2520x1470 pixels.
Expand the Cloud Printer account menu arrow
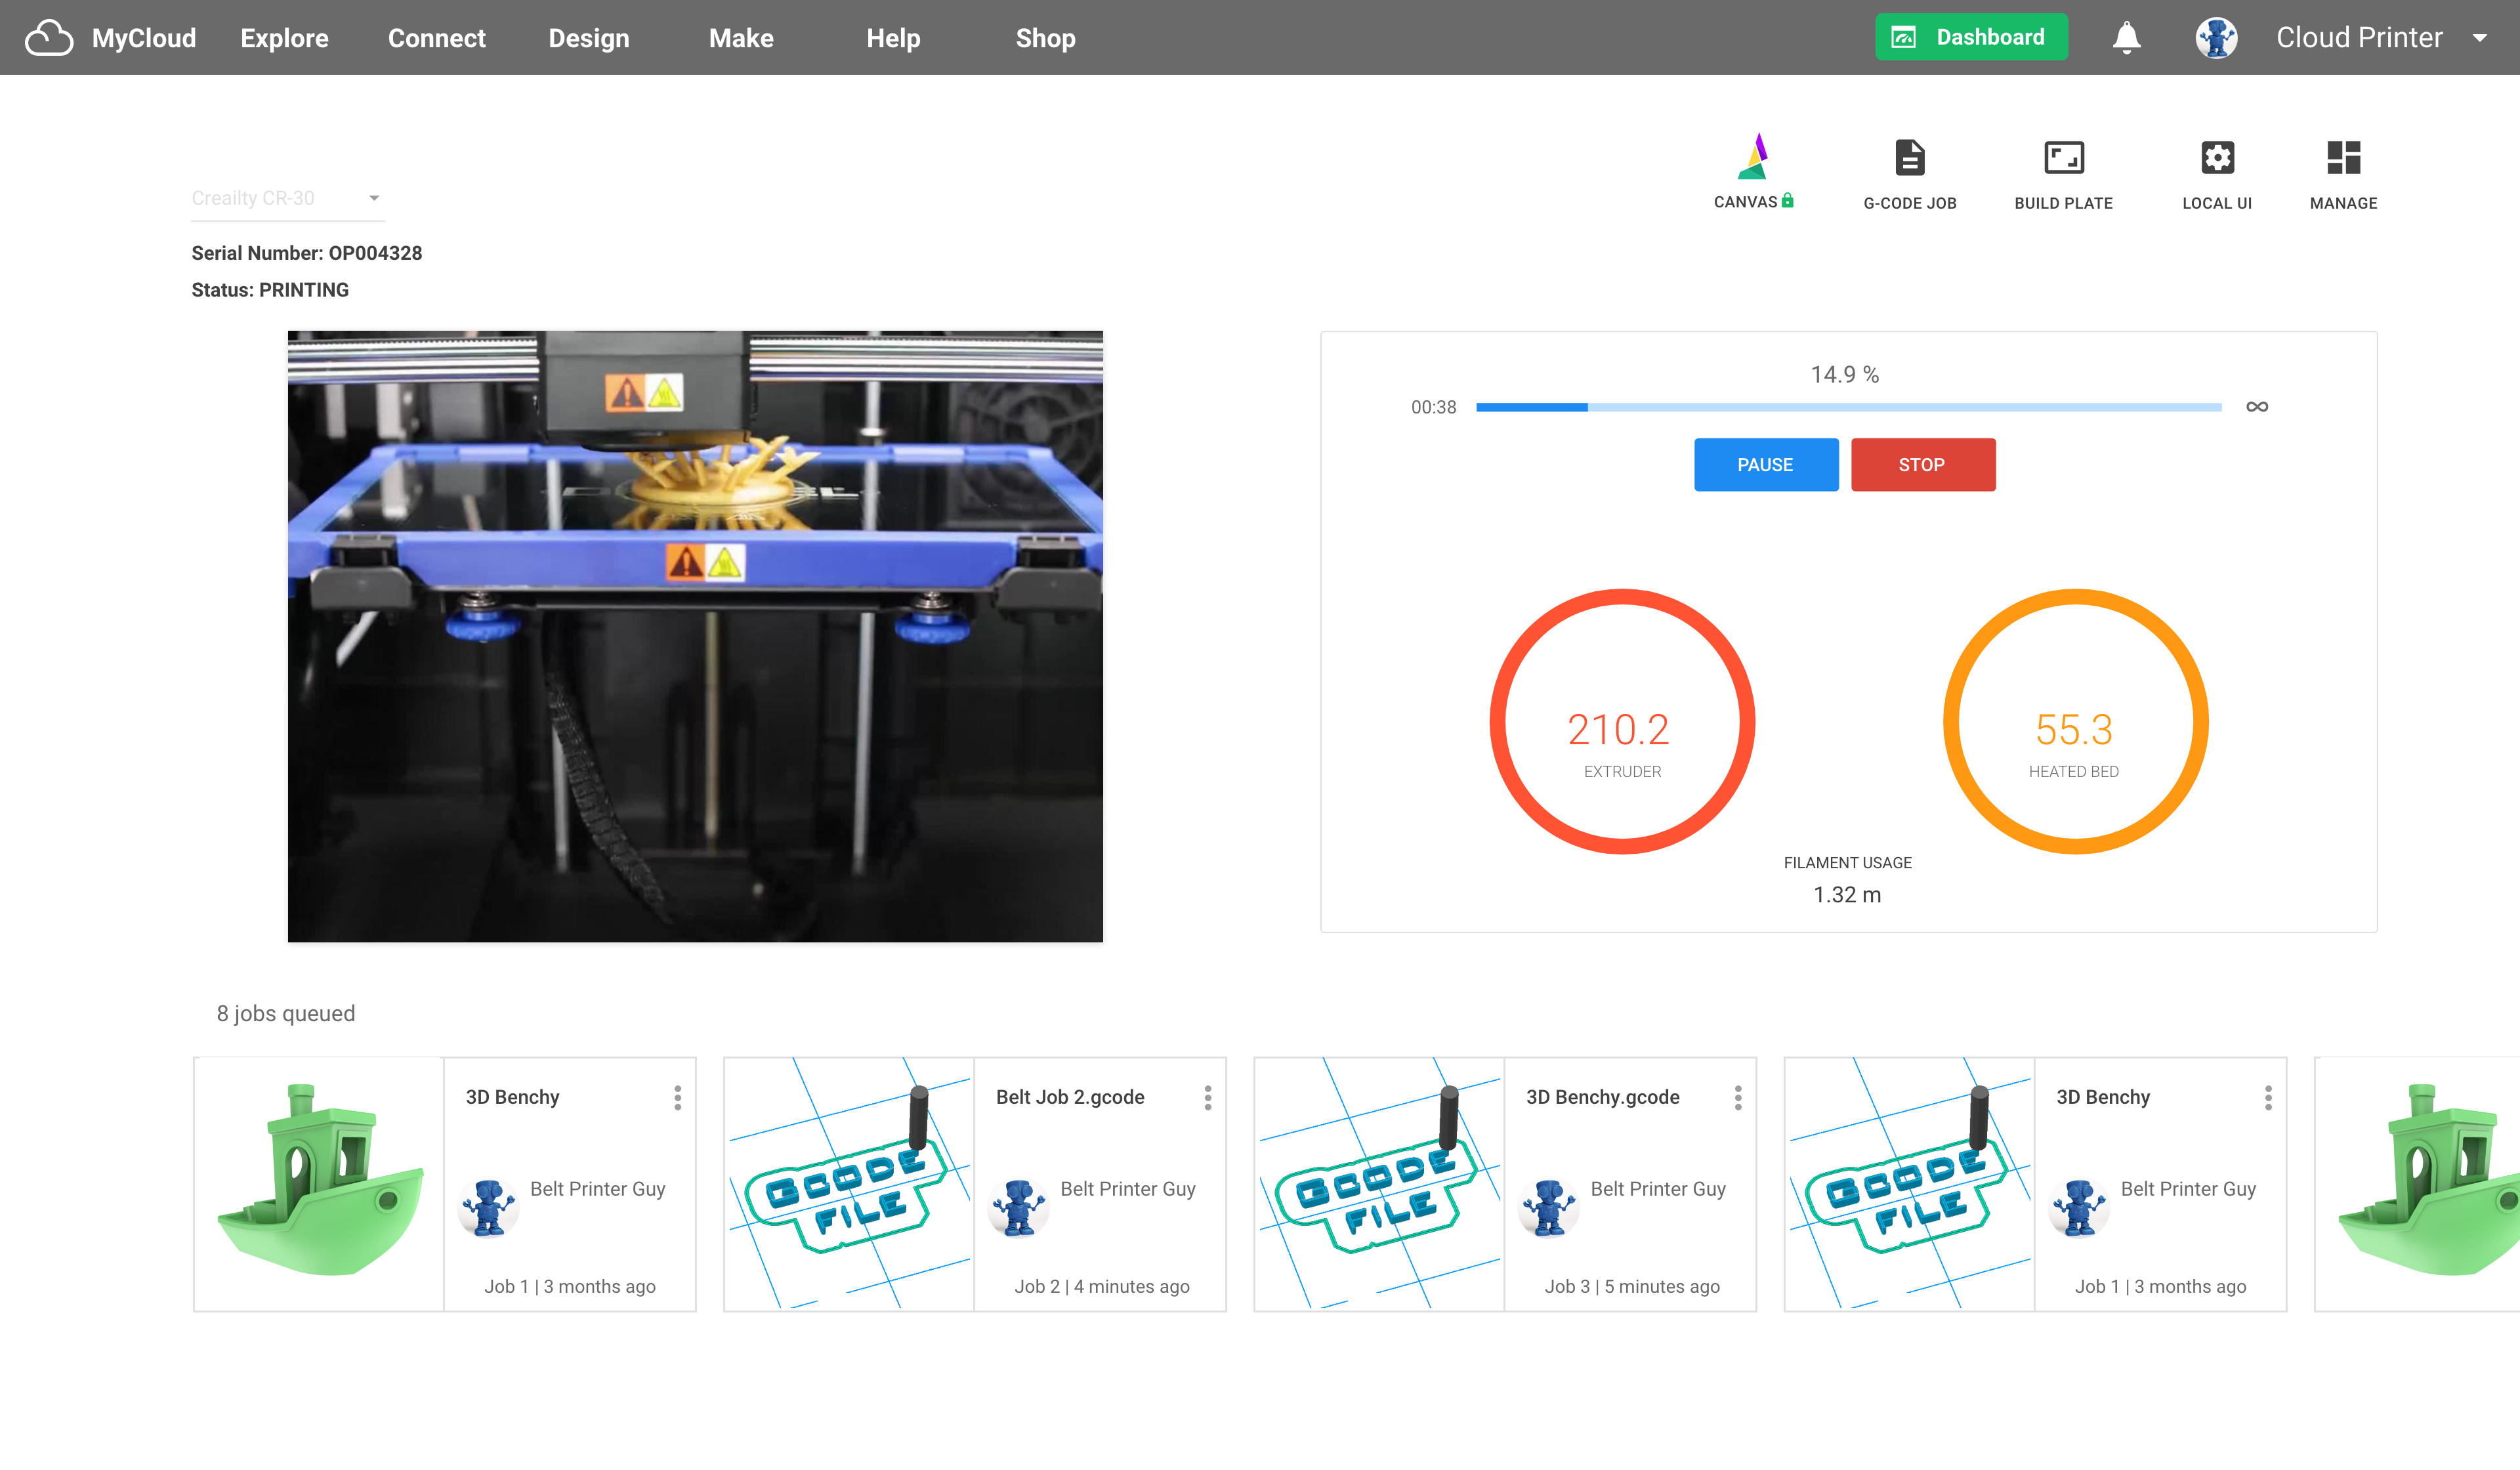tap(2480, 38)
